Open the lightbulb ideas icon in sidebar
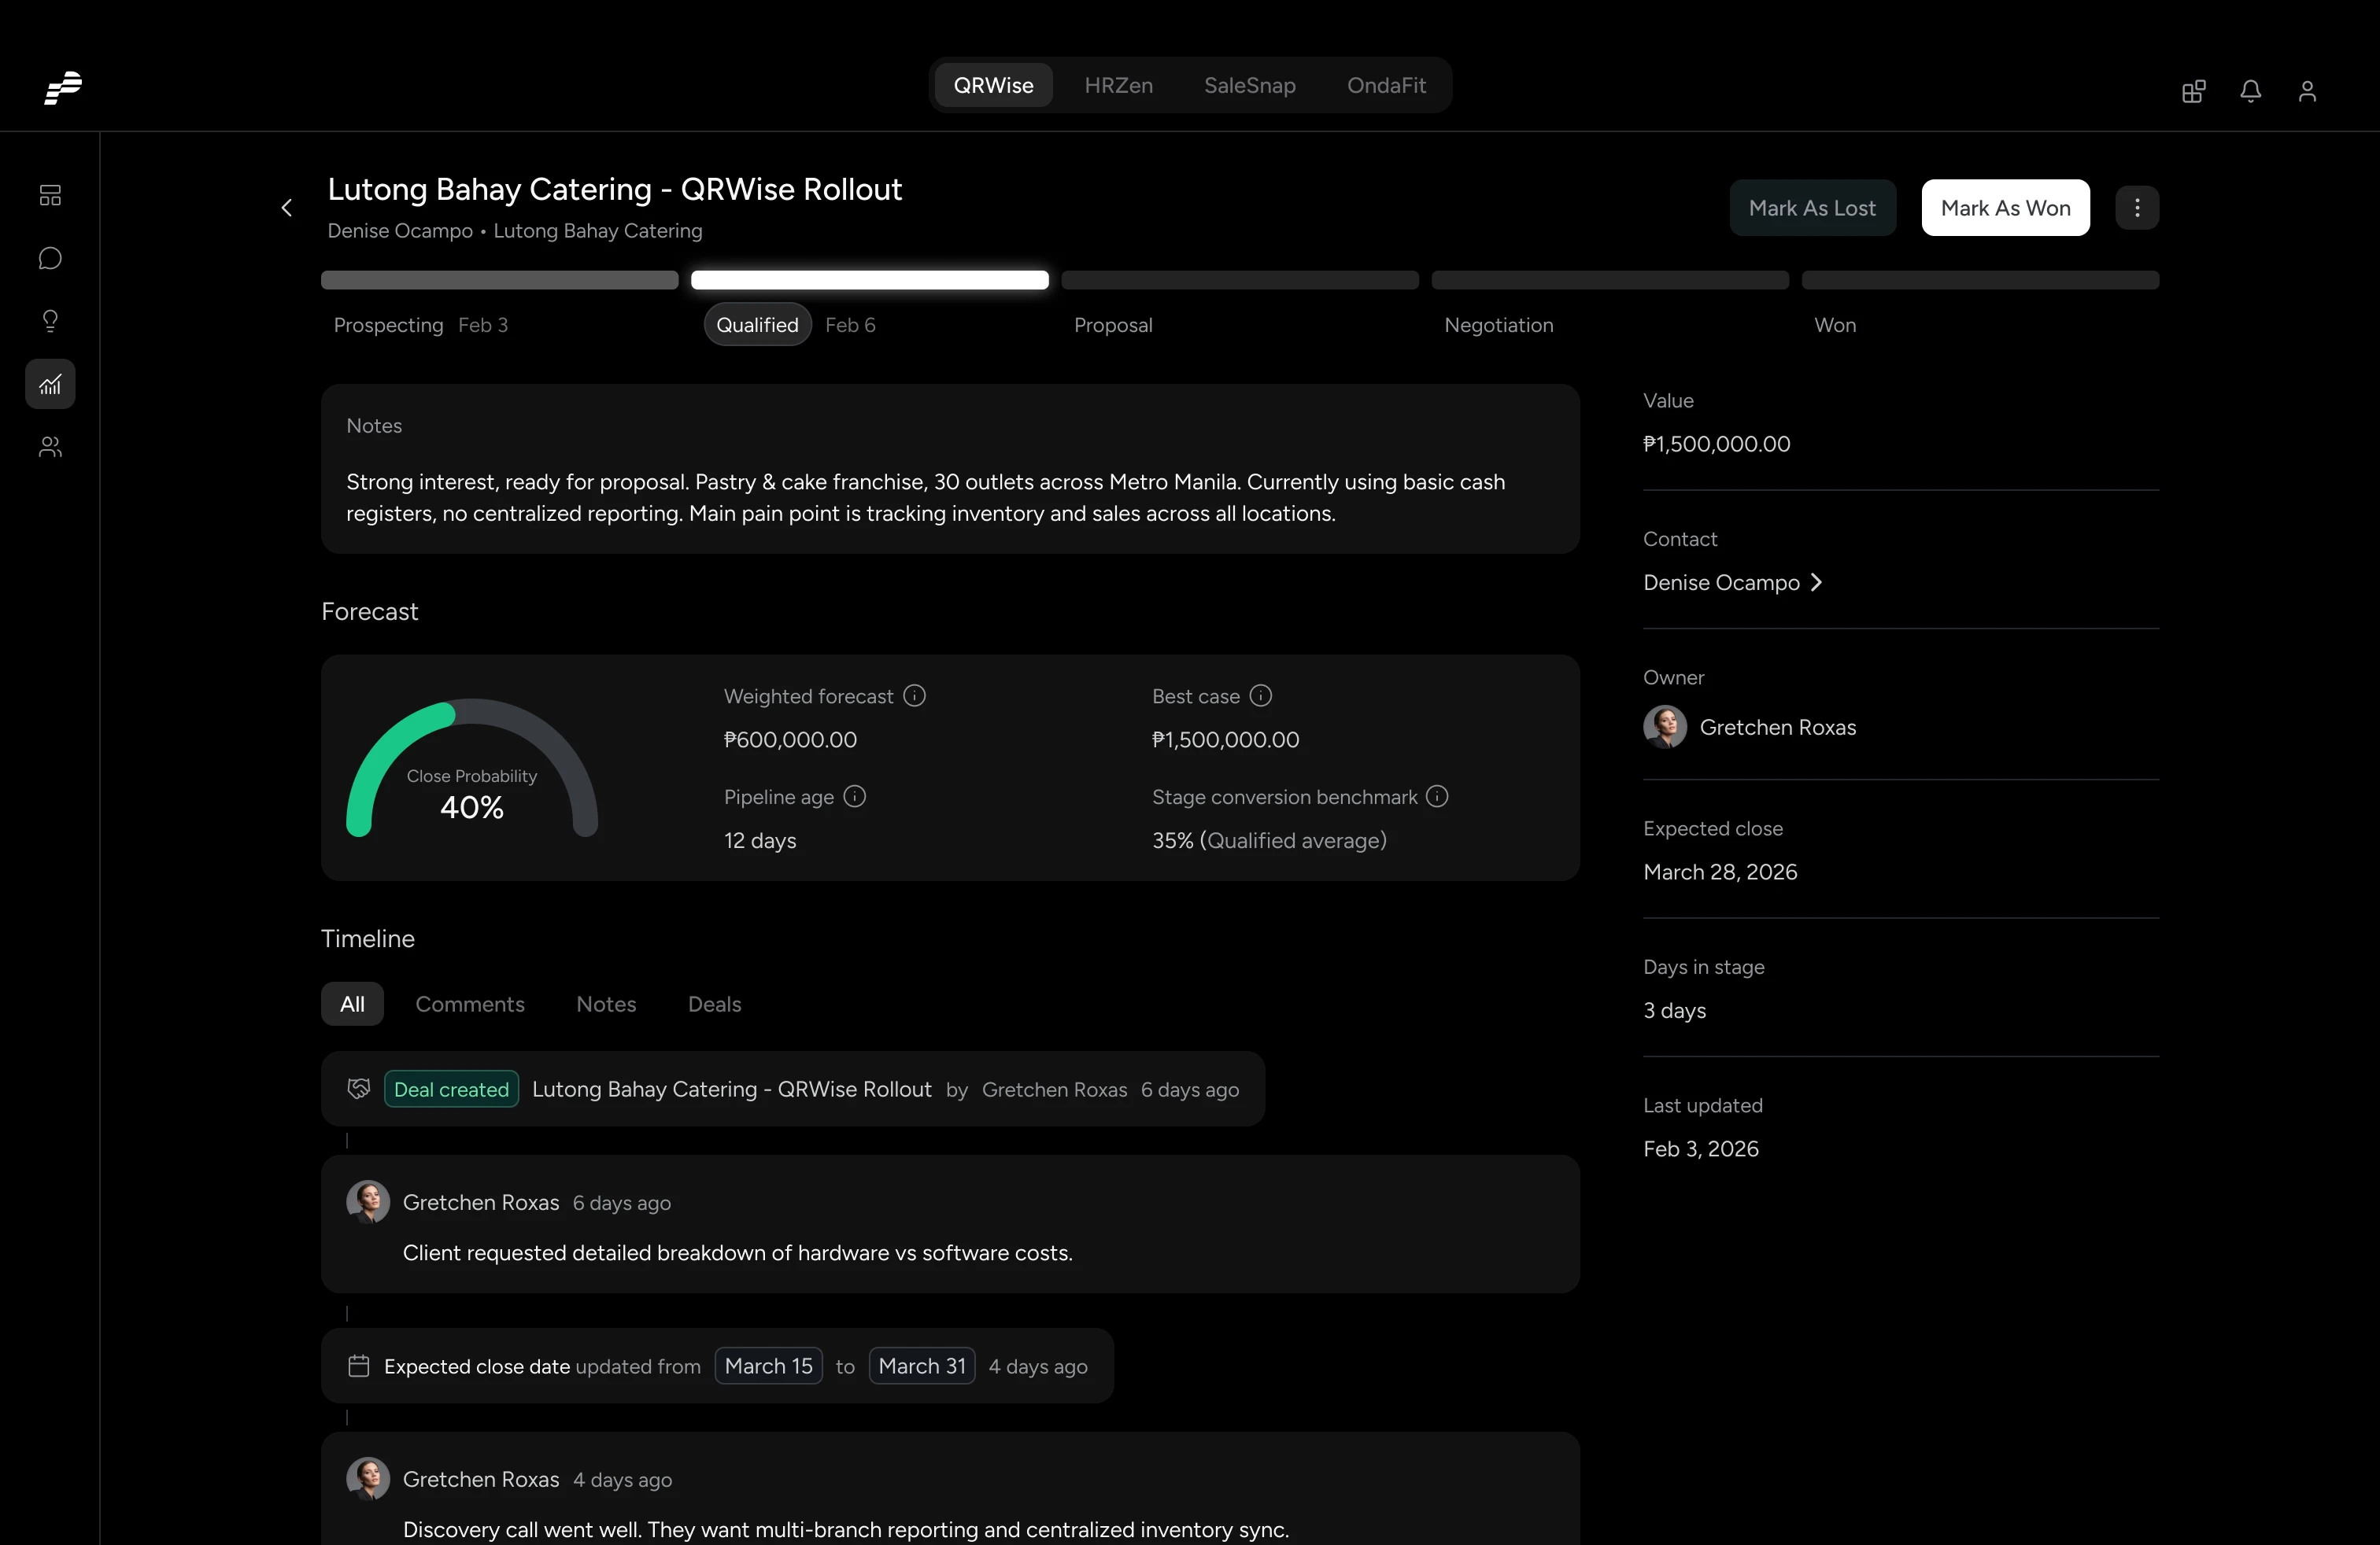 point(49,321)
